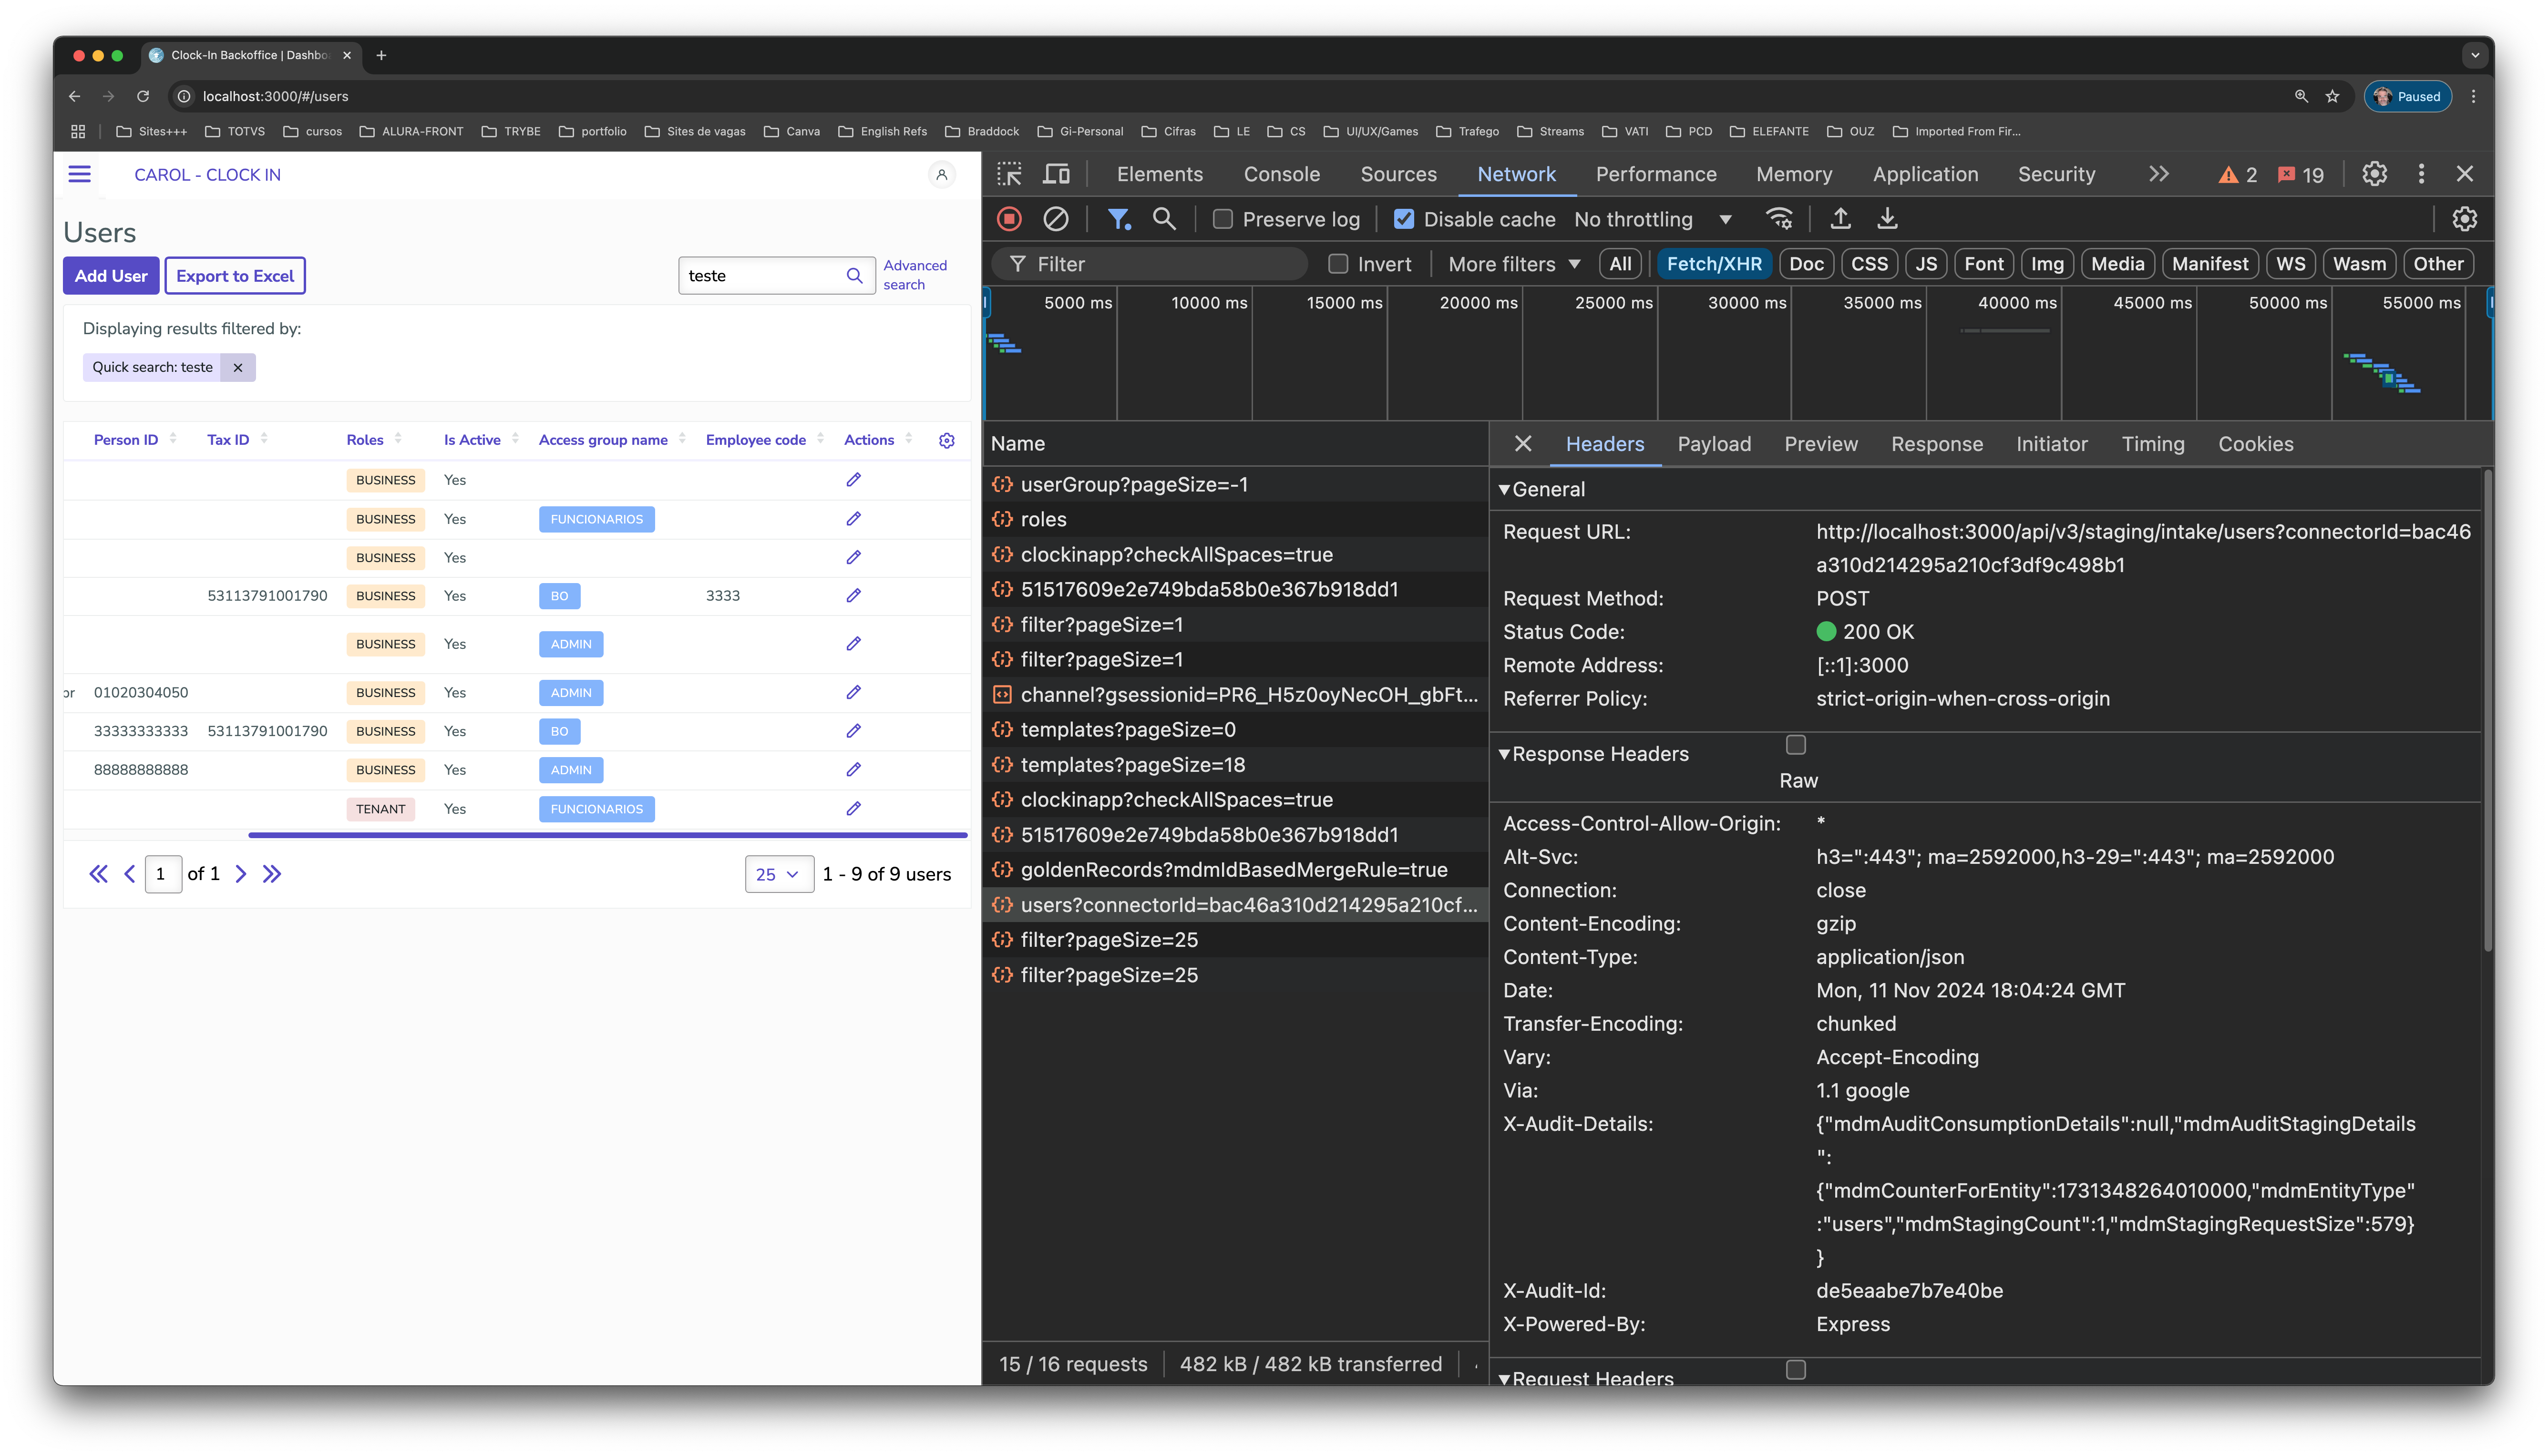2548x1456 pixels.
Task: Uncheck the Disable cache checkbox
Action: pyautogui.click(x=1404, y=219)
